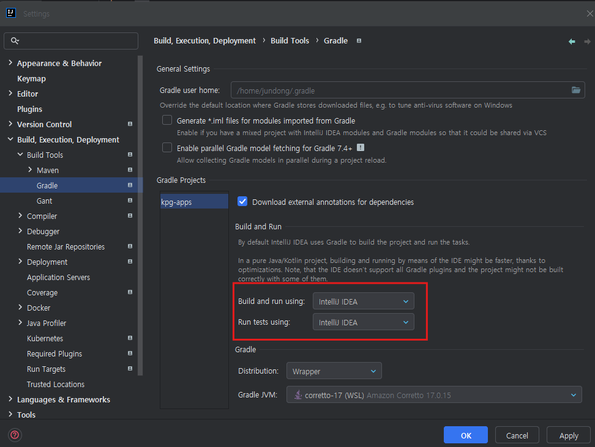Click project-level icon on Run Targets row
Image resolution: width=595 pixels, height=447 pixels.
click(130, 369)
